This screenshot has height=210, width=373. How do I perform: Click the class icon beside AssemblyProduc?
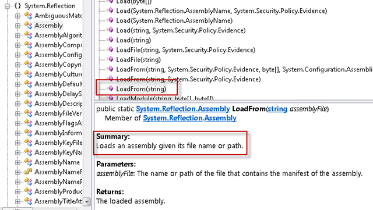28,191
